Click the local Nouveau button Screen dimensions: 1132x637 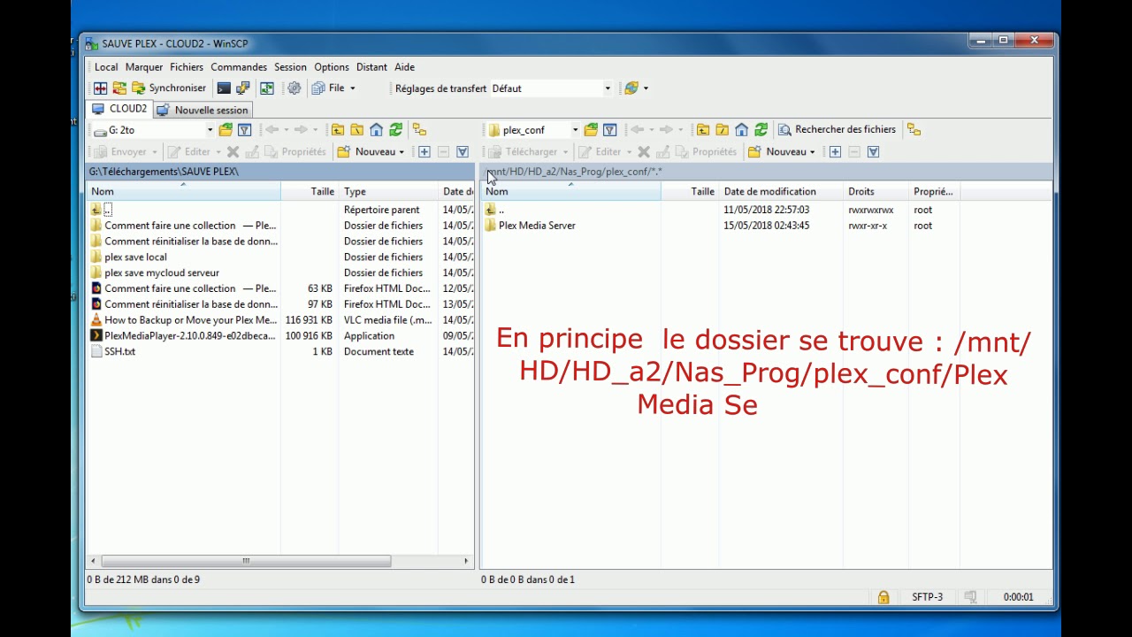click(x=366, y=152)
